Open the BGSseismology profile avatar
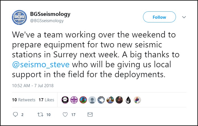Screen dimensions: 198x126 click(x=19, y=17)
